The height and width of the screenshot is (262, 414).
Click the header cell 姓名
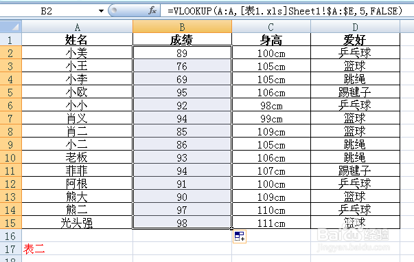click(77, 39)
